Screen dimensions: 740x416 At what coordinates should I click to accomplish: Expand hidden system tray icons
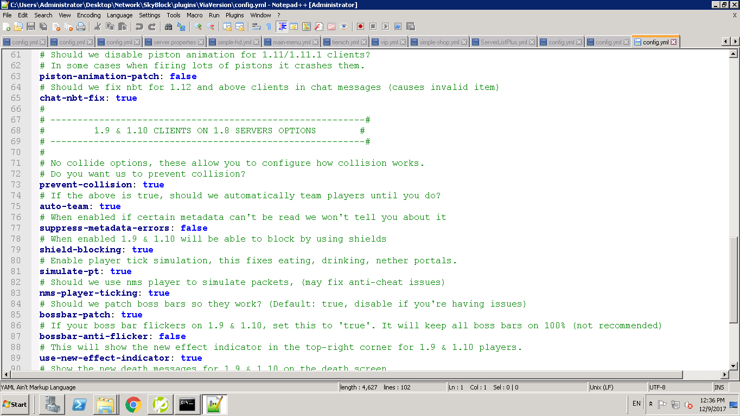pyautogui.click(x=651, y=404)
